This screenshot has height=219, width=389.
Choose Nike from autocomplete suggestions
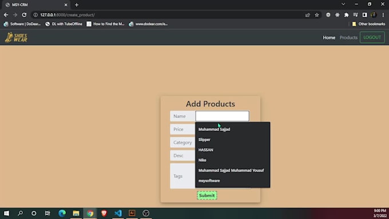(x=232, y=160)
